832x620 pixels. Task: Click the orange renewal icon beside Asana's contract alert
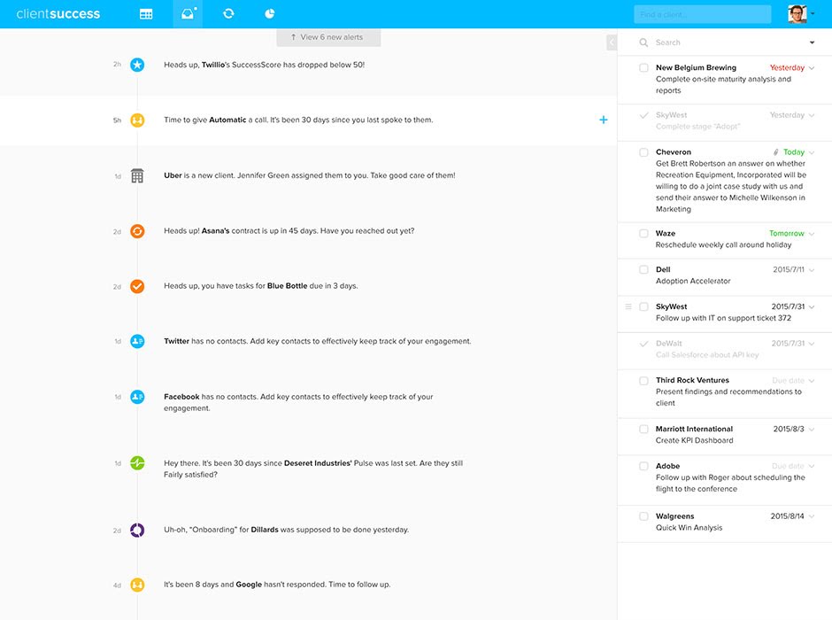tap(137, 230)
